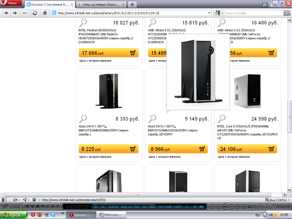Click the open file button in player
Viewport: 292px width, 219px height.
pyautogui.click(x=237, y=206)
